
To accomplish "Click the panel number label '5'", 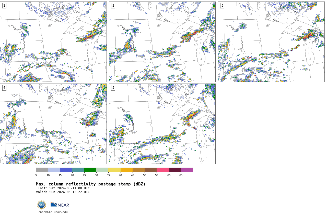I will point(113,88).
